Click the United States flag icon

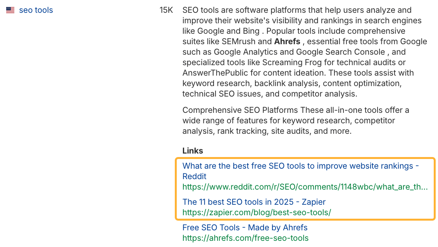[x=10, y=10]
